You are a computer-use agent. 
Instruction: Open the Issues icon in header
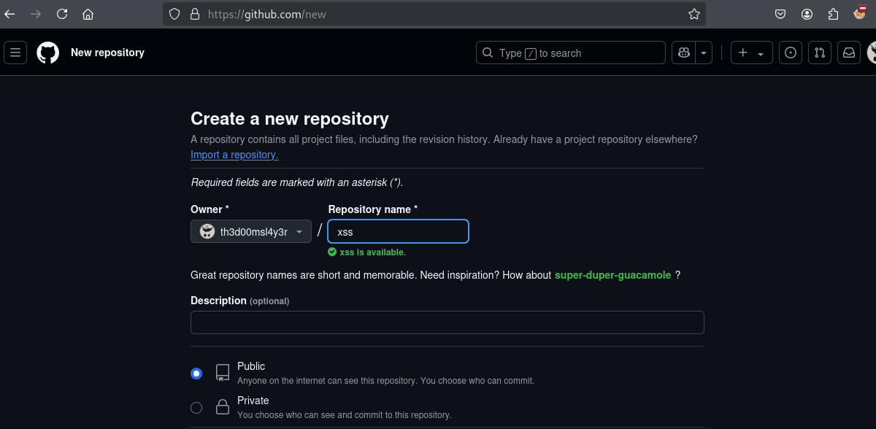(791, 53)
